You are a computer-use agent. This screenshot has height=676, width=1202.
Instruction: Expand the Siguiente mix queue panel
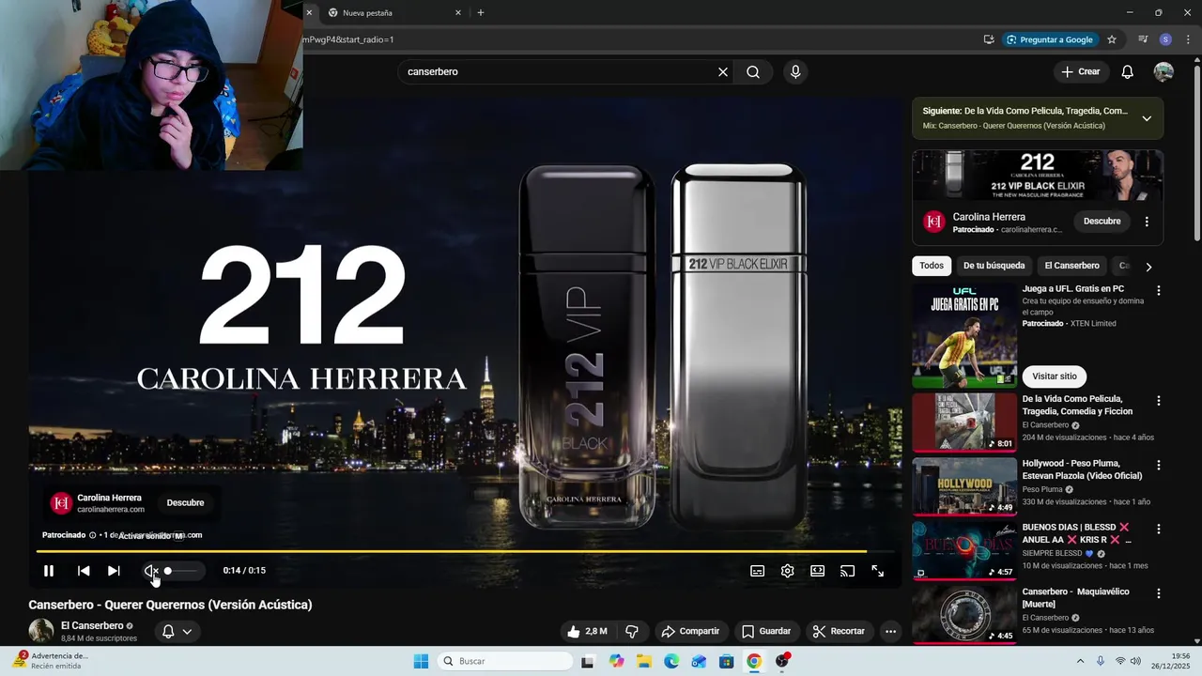(1147, 118)
